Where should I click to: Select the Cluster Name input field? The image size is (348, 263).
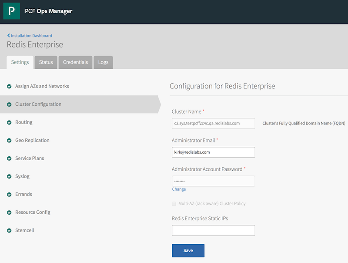(213, 123)
